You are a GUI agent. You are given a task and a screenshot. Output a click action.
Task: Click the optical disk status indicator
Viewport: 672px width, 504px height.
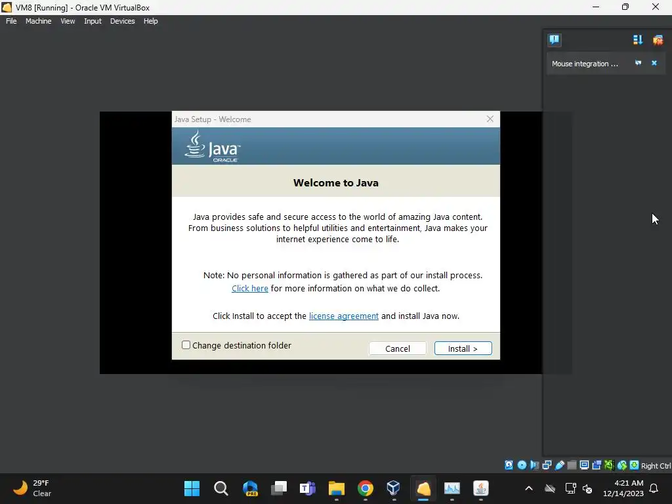522,465
